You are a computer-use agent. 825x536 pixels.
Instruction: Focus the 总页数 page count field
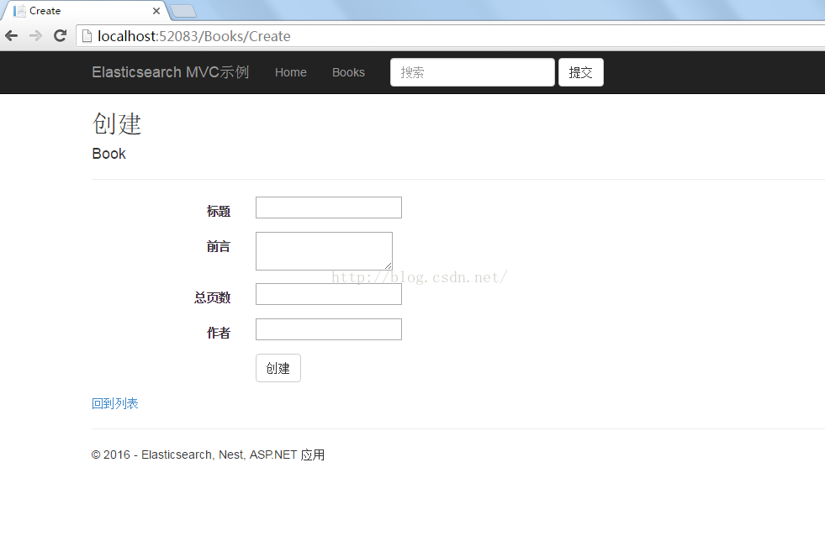pyautogui.click(x=329, y=294)
